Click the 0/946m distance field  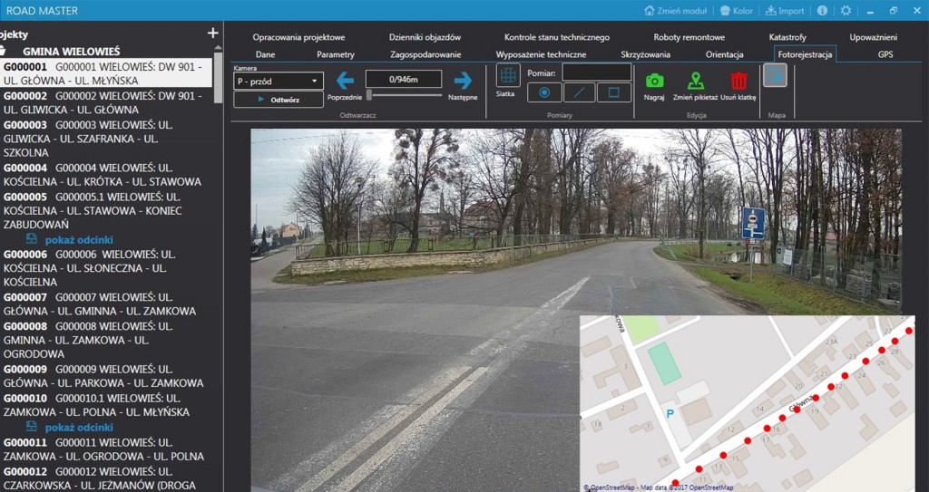click(404, 79)
